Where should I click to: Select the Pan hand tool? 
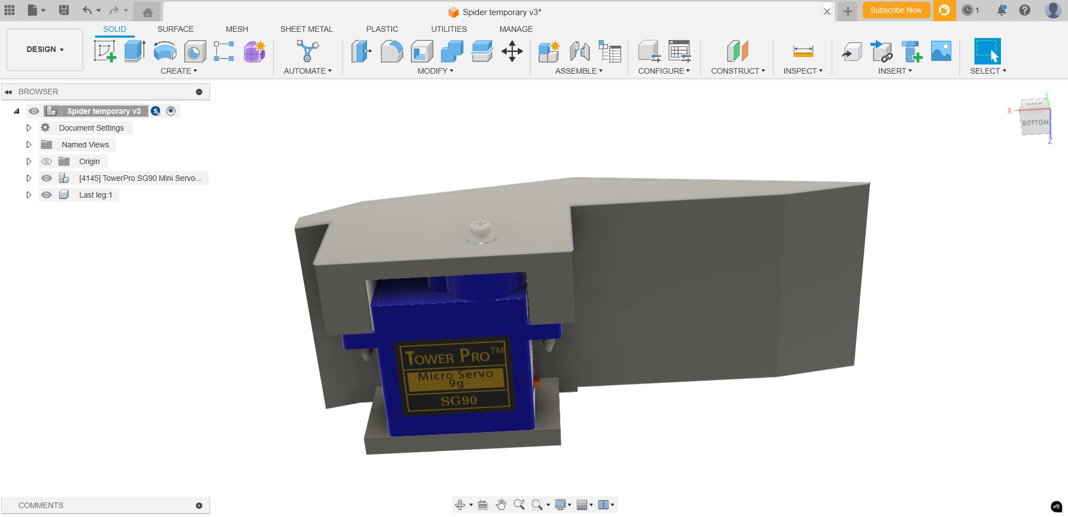[x=501, y=505]
